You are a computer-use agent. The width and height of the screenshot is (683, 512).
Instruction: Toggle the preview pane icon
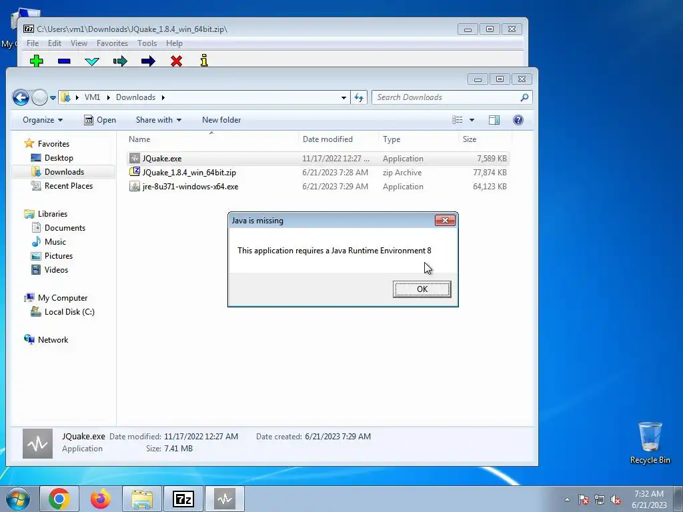[494, 120]
